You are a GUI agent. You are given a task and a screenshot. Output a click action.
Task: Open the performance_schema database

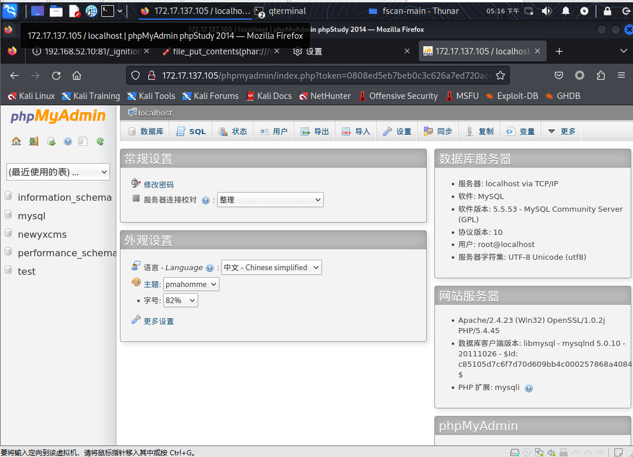tap(67, 253)
